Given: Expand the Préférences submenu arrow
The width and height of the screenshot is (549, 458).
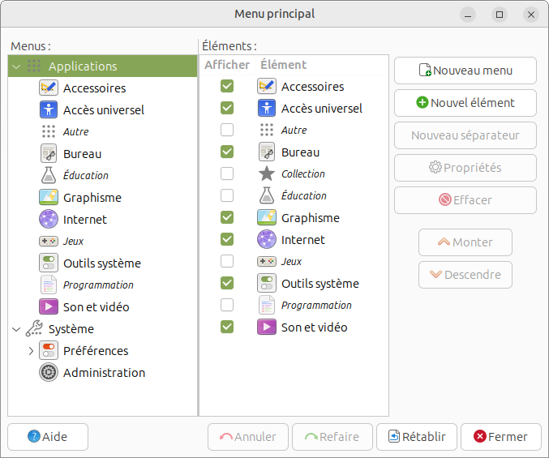Looking at the screenshot, I should (31, 351).
